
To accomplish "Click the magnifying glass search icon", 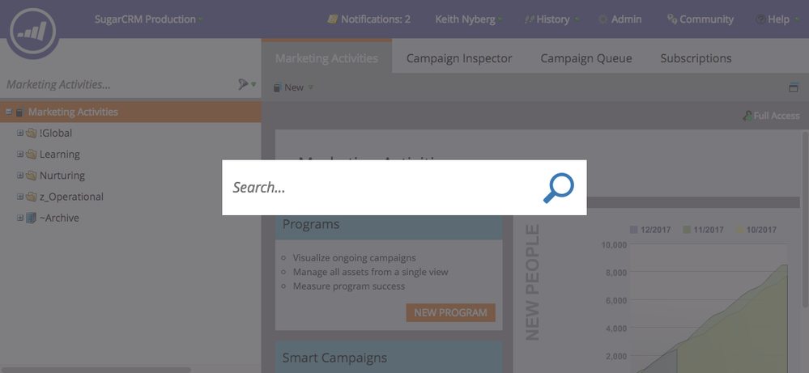I will coord(558,189).
